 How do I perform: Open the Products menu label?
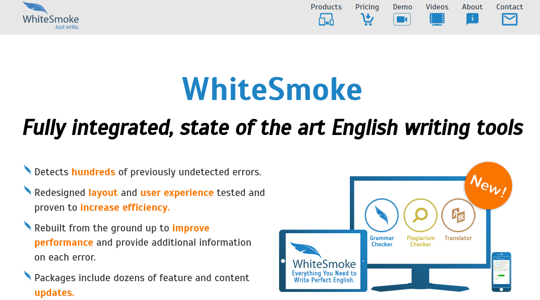(x=326, y=7)
